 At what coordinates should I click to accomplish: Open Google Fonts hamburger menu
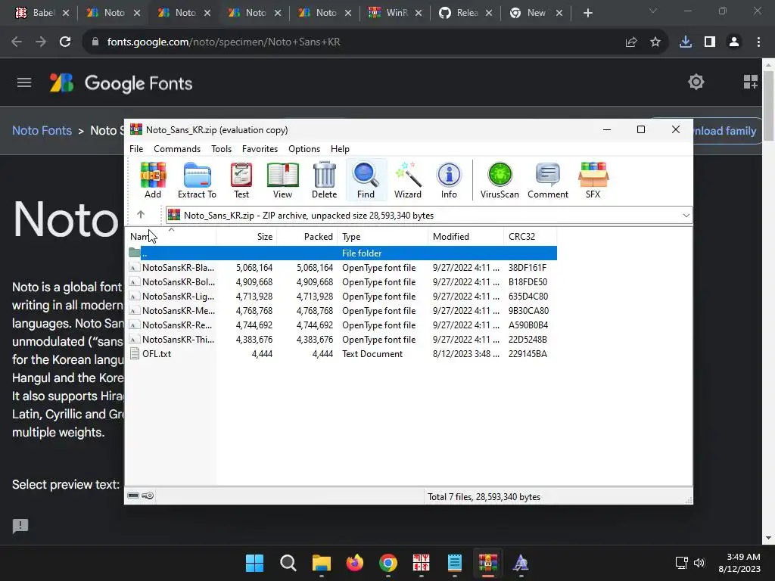point(23,82)
